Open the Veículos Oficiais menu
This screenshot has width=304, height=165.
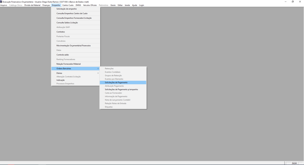point(90,5)
